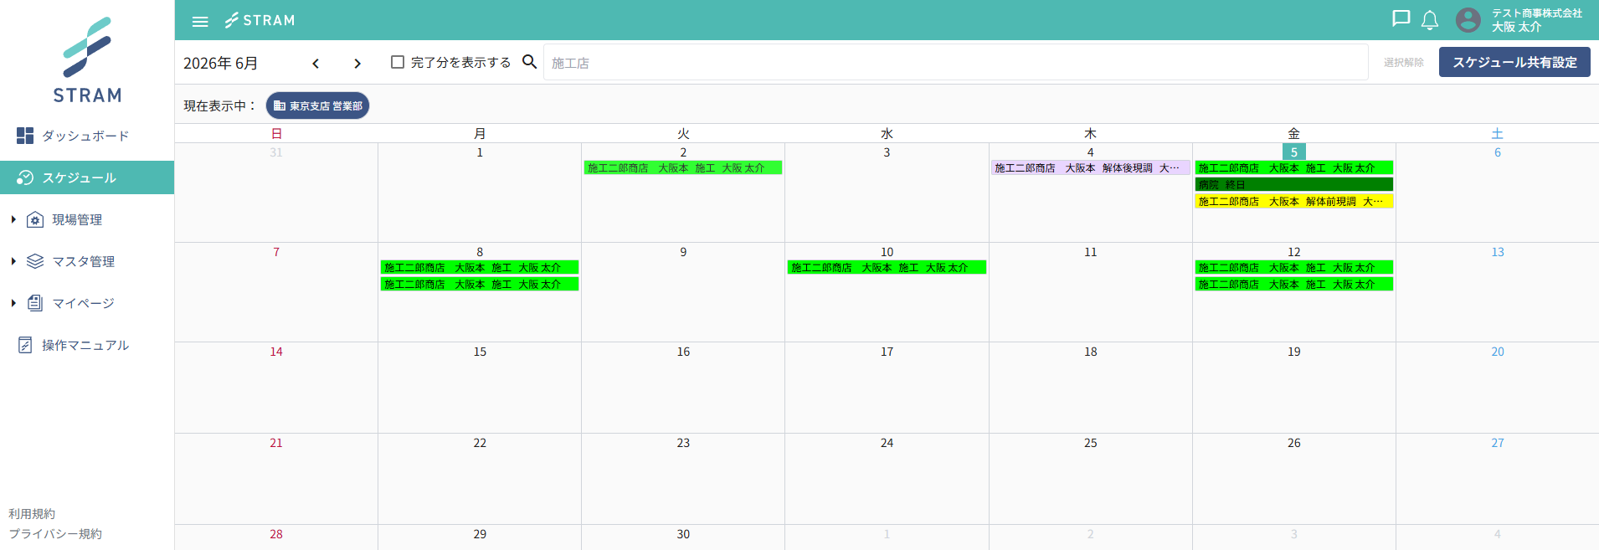
Task: Select date 3 in calendar
Action: (x=887, y=152)
